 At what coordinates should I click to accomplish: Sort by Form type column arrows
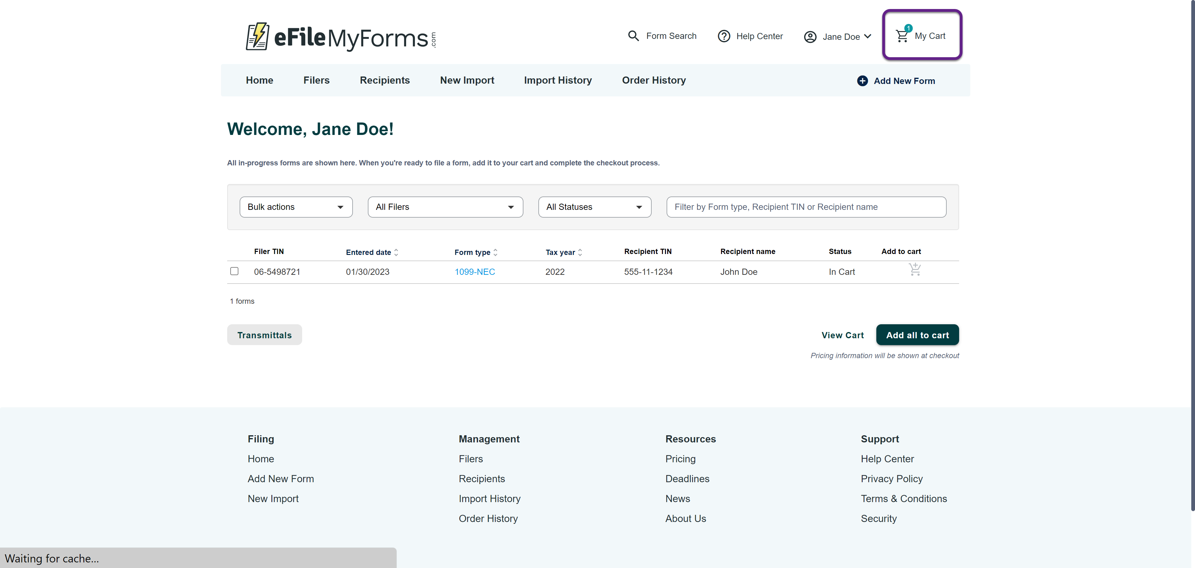pyautogui.click(x=495, y=252)
